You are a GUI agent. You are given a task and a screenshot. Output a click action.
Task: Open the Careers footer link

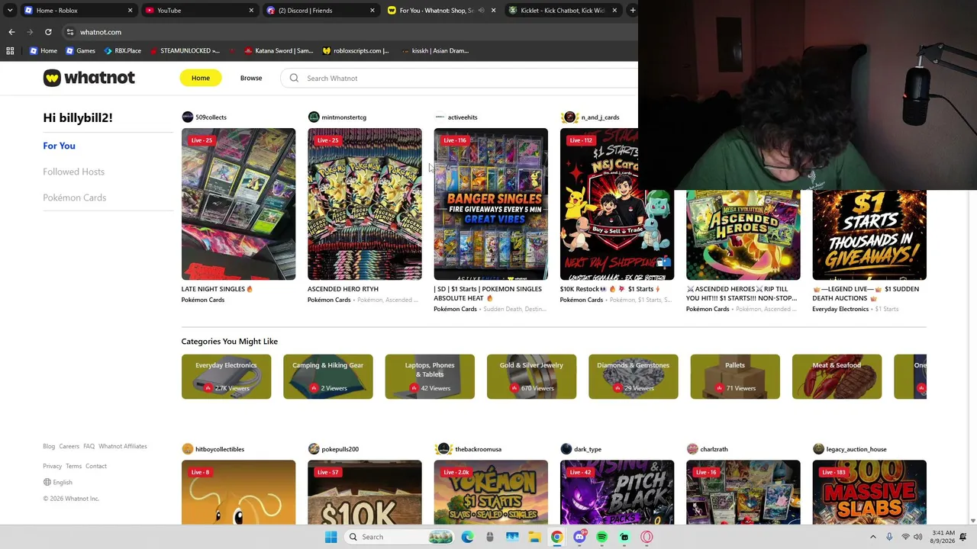tap(69, 446)
